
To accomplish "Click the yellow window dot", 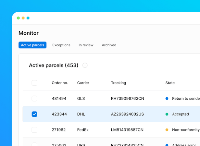I will coord(23,18).
